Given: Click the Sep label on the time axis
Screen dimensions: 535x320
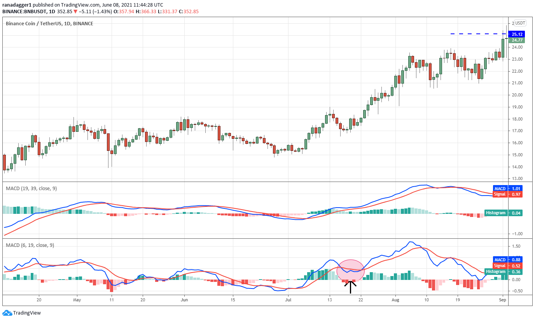Looking at the screenshot, I should 503,300.
